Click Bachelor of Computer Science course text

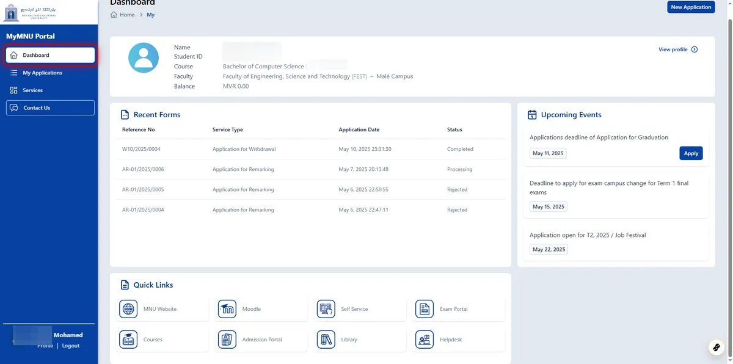pos(263,67)
